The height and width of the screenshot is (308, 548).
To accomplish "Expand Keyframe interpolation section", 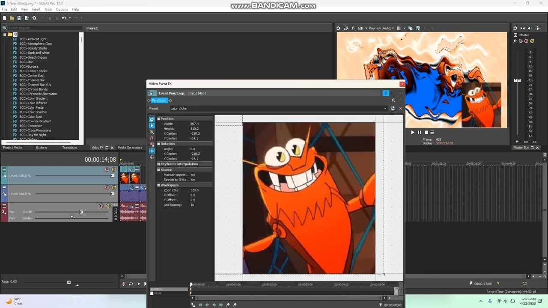I will coord(158,164).
